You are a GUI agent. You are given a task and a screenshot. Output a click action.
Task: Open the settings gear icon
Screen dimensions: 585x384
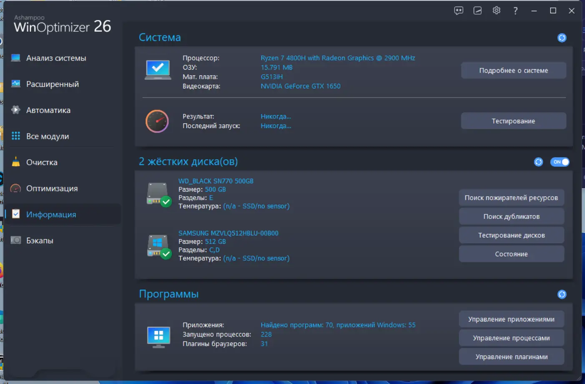coord(496,11)
